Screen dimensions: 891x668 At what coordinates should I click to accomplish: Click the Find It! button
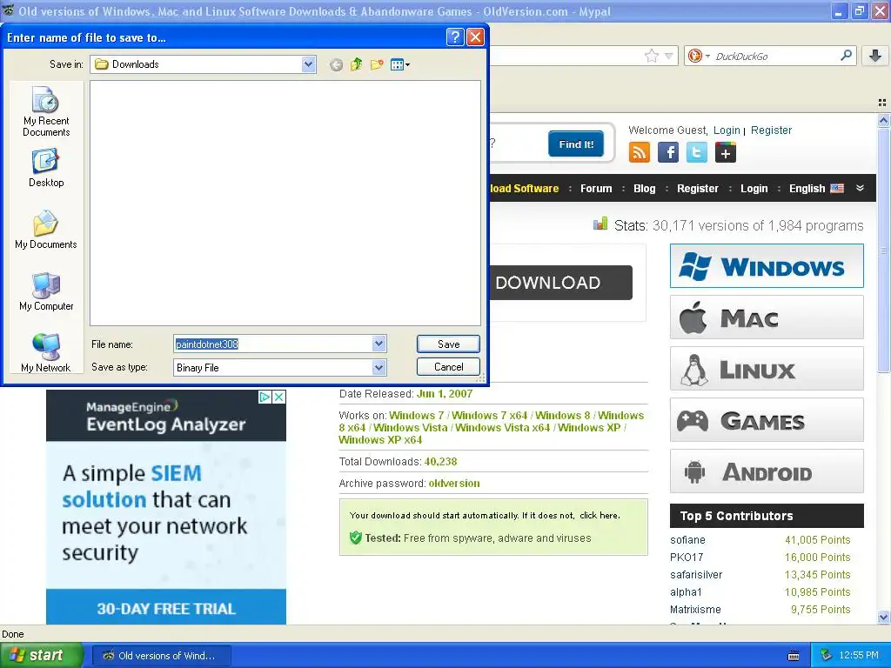(576, 144)
